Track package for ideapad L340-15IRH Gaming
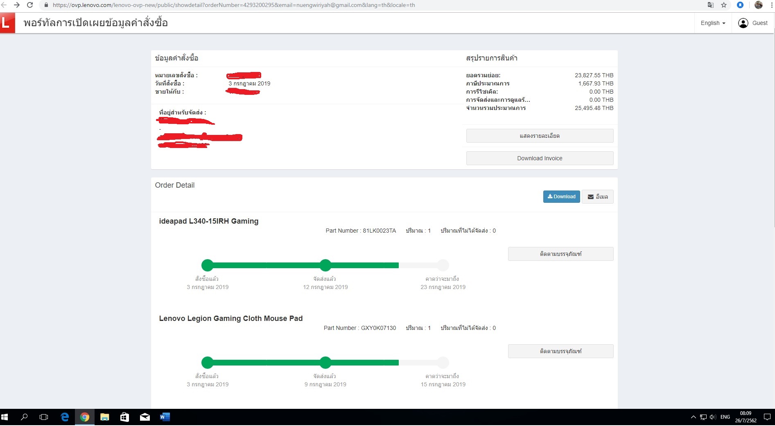The width and height of the screenshot is (775, 426). pos(560,254)
